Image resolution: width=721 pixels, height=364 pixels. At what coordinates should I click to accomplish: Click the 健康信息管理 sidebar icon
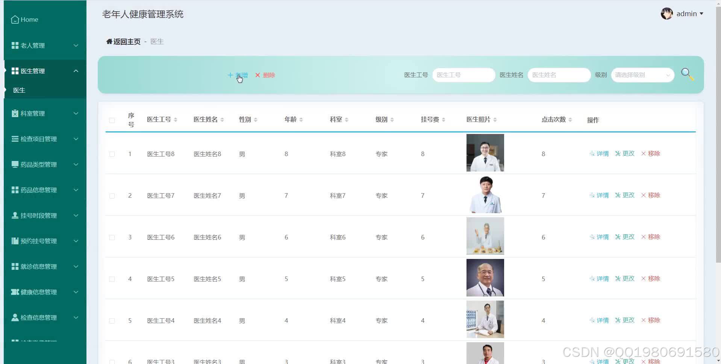(15, 292)
